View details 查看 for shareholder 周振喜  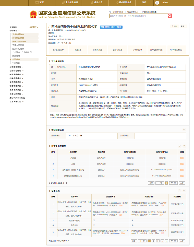(182, 158)
